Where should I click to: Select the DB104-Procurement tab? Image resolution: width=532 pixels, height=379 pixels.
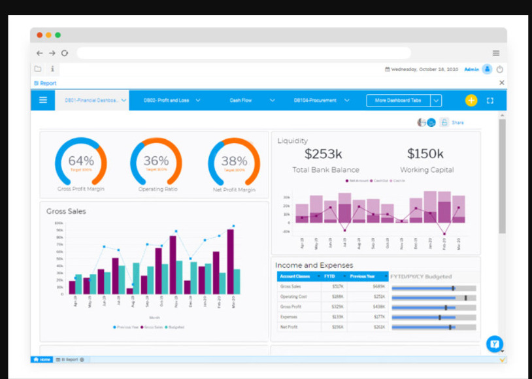[315, 101]
